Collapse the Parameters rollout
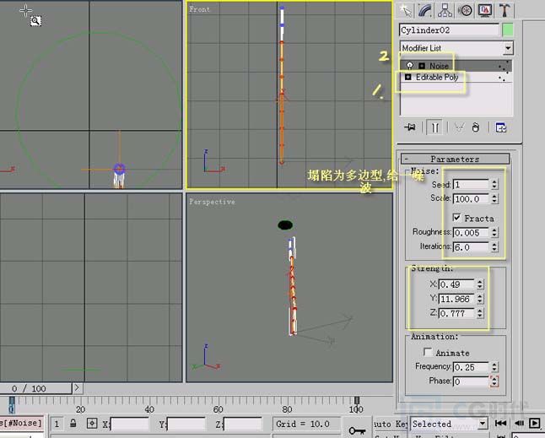 click(x=455, y=159)
